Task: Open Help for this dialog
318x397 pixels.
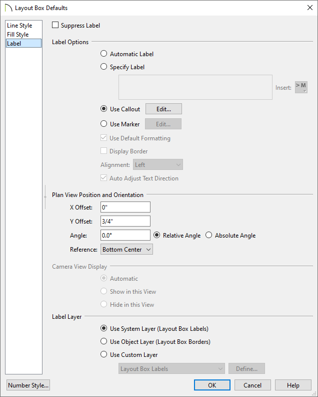Action: (x=293, y=385)
